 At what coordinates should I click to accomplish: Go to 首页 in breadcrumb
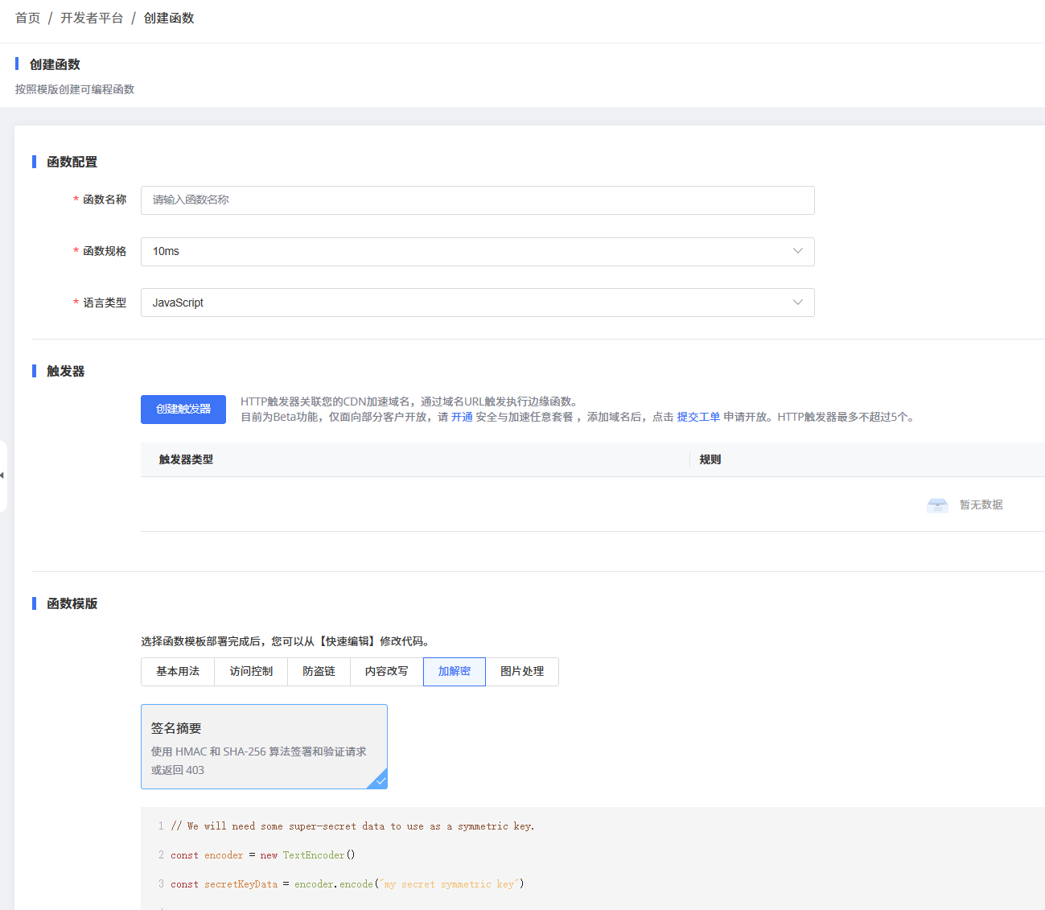[x=27, y=18]
